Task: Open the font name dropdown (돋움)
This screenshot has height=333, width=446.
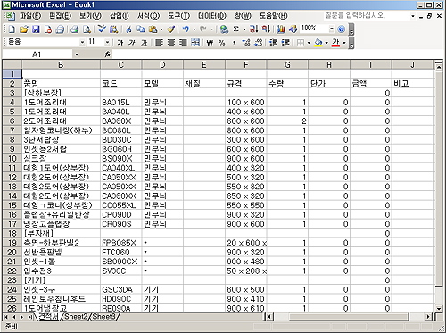Action: point(82,43)
